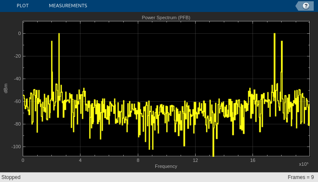Click the -60 y-axis tick label
This screenshot has width=318, height=182.
[17, 101]
